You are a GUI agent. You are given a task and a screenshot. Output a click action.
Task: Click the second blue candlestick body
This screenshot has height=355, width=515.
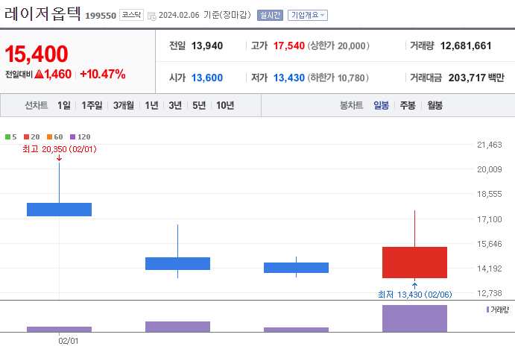coord(177,263)
